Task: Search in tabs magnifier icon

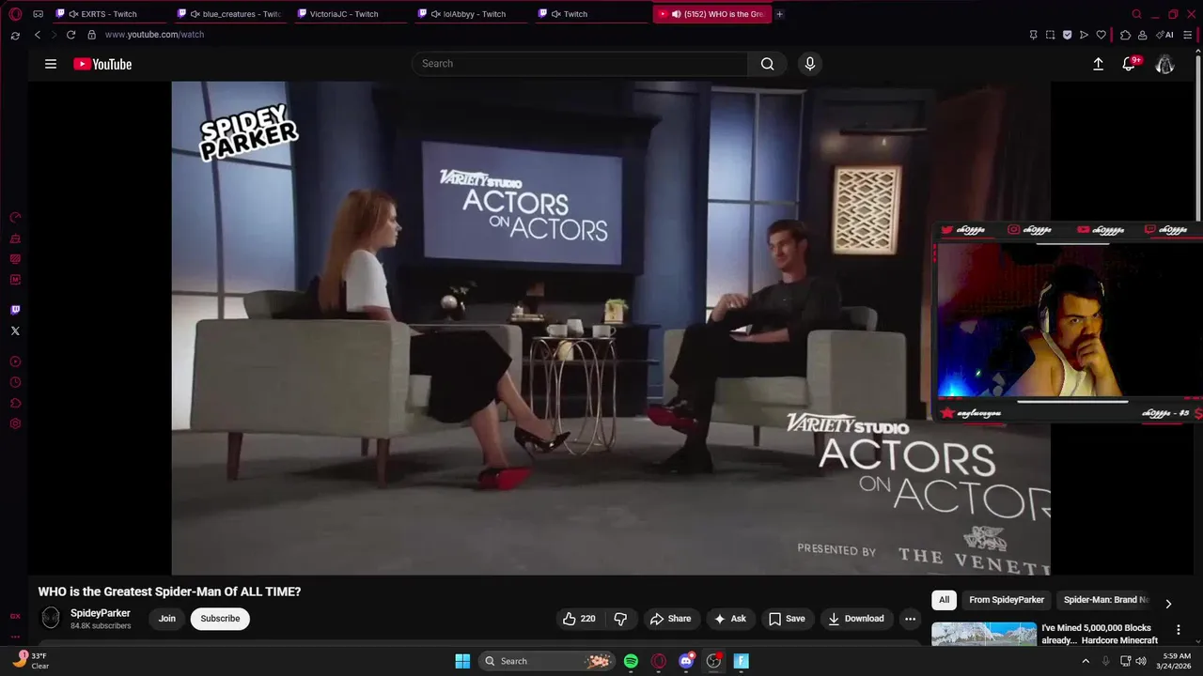Action: point(1137,14)
